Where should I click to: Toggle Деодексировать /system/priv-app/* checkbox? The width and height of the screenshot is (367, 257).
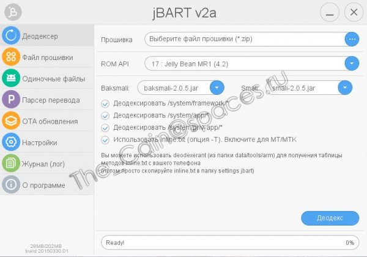pyautogui.click(x=105, y=128)
